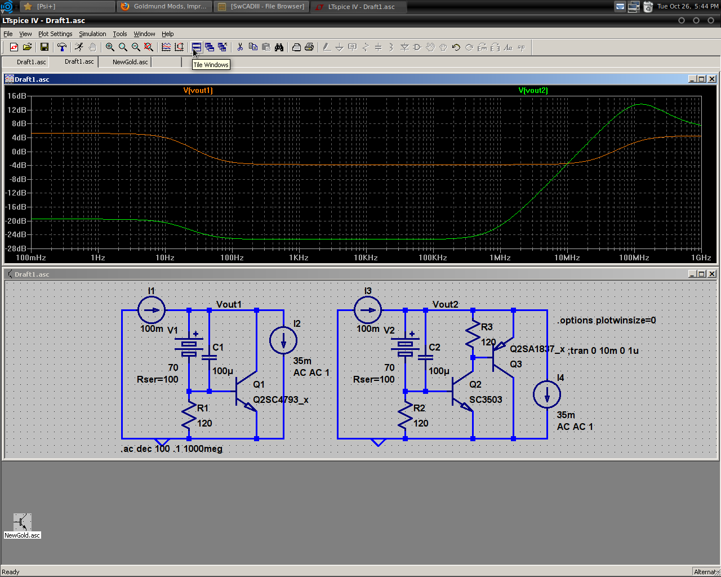
Task: Click the Undo arrow icon
Action: [x=456, y=47]
